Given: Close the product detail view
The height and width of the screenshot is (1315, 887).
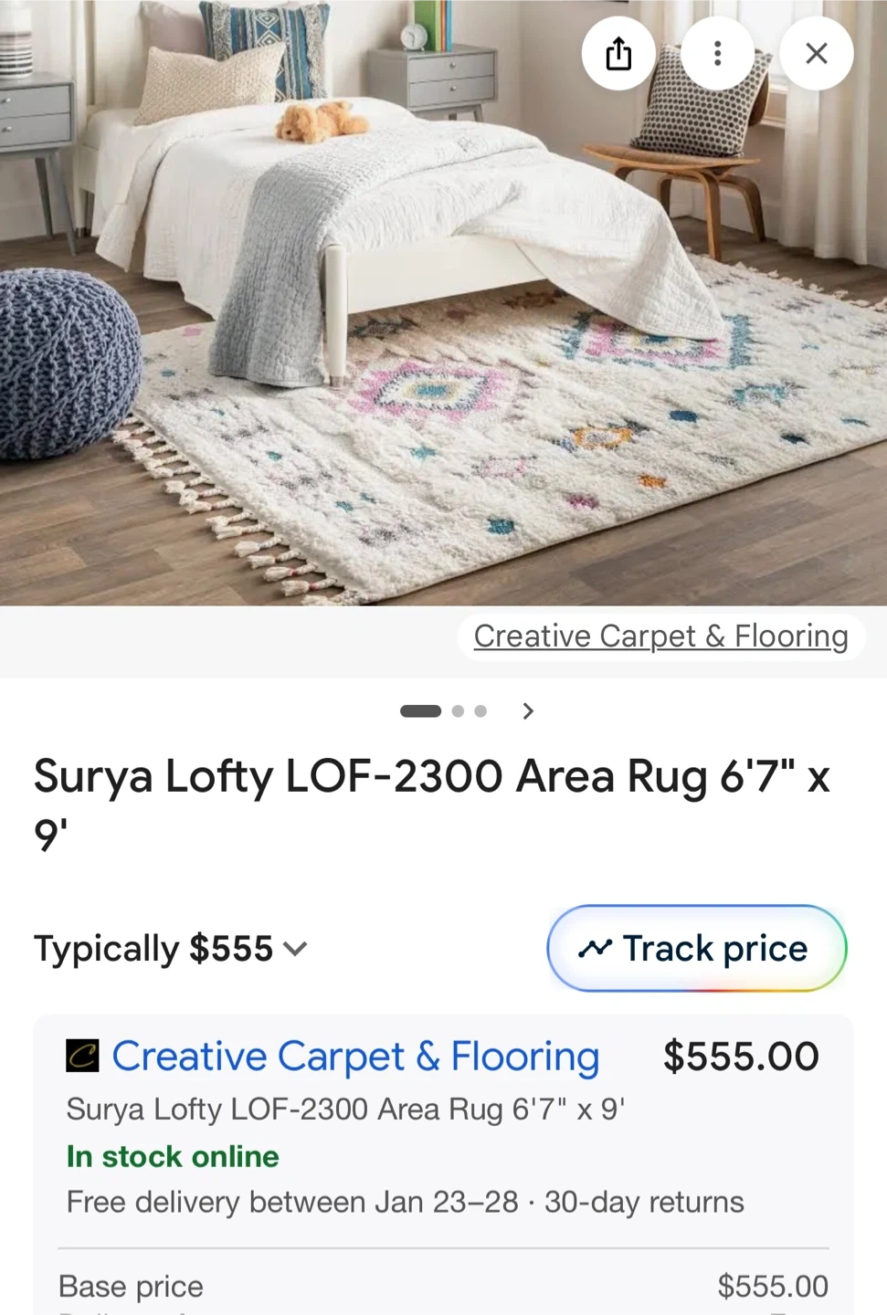Looking at the screenshot, I should click(817, 53).
